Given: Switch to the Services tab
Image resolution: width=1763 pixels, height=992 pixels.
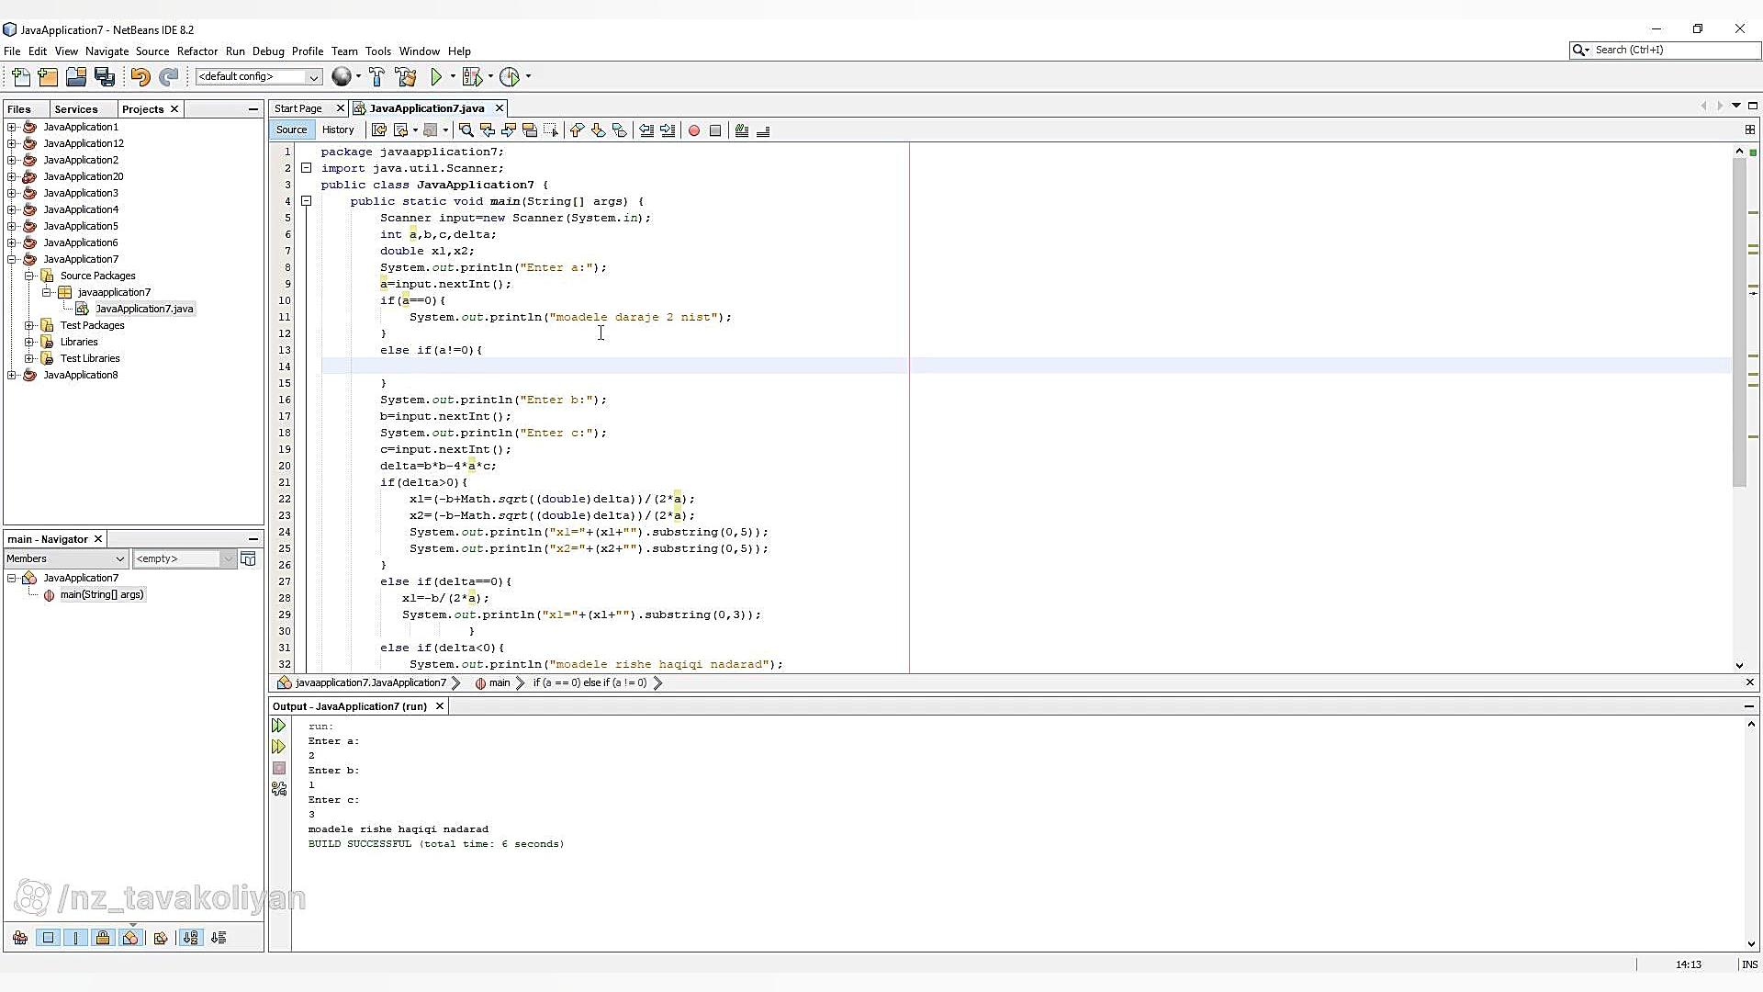Looking at the screenshot, I should [x=76, y=109].
